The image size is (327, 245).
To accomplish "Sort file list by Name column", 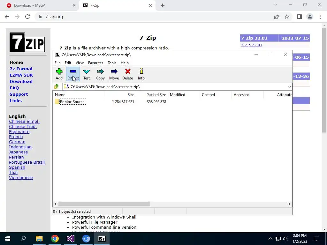I will 79,94.
